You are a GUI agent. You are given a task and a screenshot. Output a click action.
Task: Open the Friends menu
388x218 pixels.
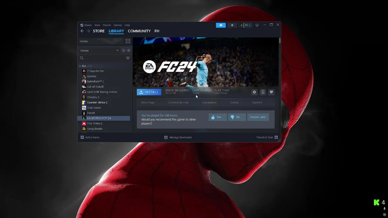click(x=107, y=25)
